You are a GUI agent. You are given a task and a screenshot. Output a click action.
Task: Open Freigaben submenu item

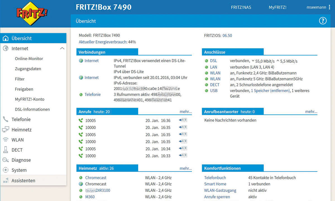point(24,89)
